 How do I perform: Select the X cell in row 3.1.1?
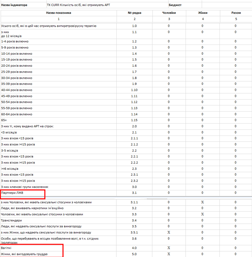point(202,202)
